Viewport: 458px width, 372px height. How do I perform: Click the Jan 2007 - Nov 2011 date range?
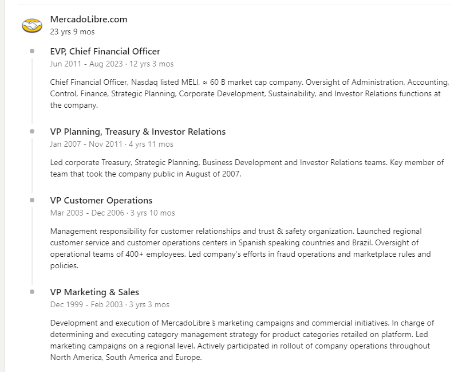112,144
